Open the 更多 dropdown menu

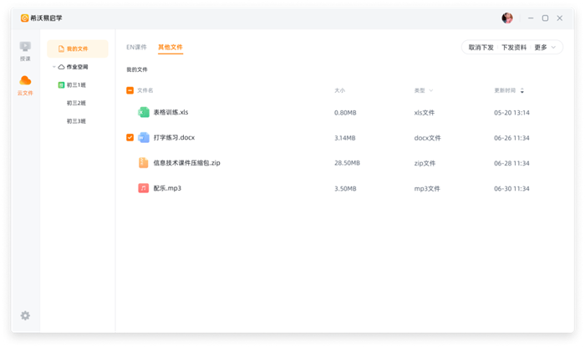coord(545,48)
